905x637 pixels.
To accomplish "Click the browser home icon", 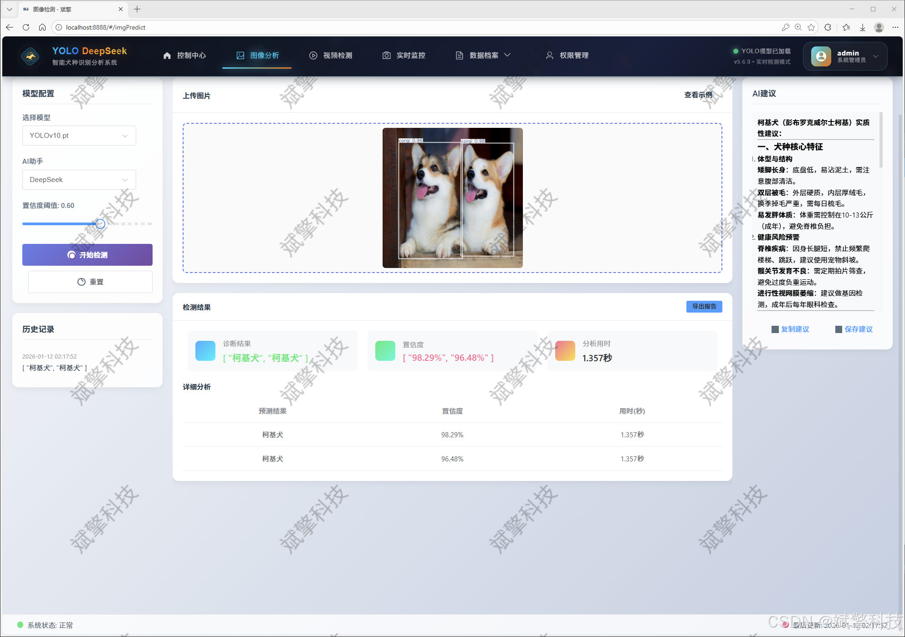I will coord(42,27).
